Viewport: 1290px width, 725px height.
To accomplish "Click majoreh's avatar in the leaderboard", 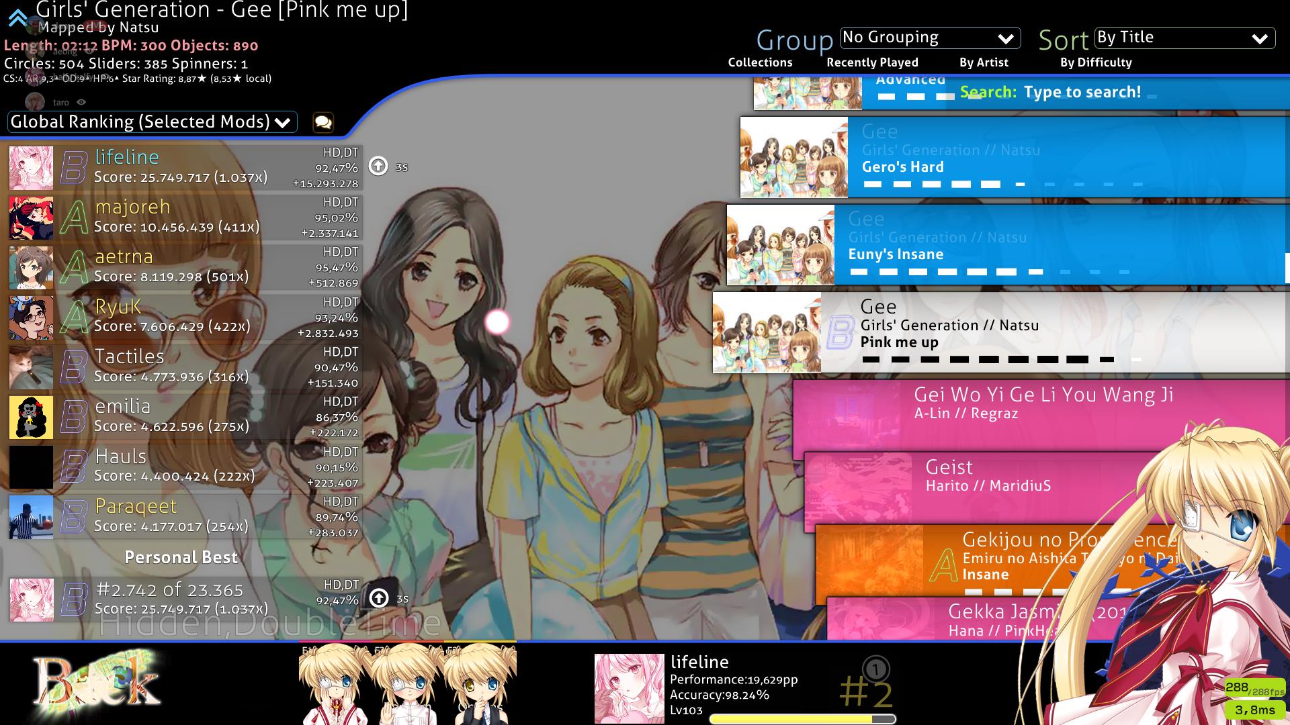I will [x=31, y=217].
